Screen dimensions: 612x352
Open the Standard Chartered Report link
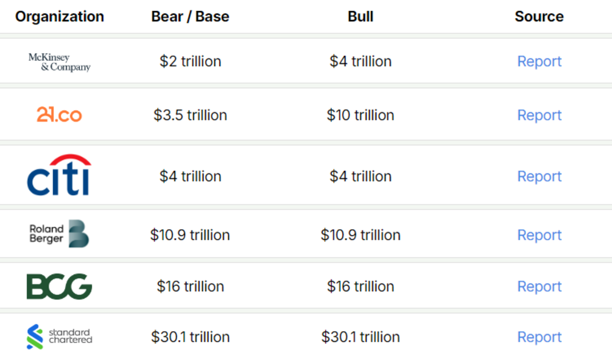coord(539,337)
